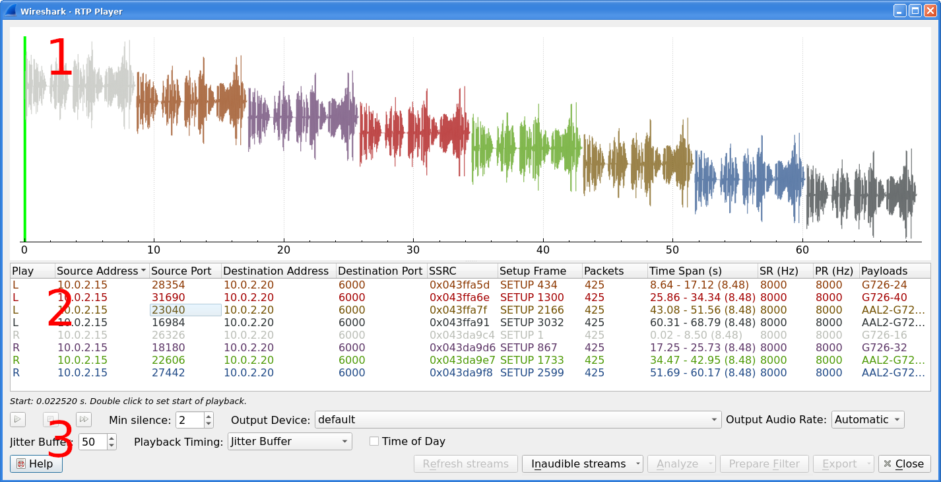Click the Skip silence playback icon
Screen dimensions: 941x482
83,419
